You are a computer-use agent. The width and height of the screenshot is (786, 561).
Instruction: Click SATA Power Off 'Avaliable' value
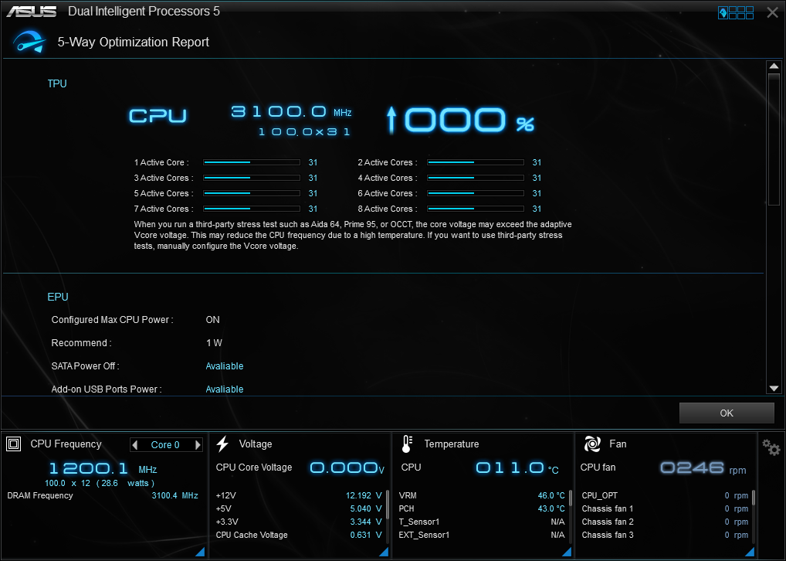pyautogui.click(x=225, y=366)
